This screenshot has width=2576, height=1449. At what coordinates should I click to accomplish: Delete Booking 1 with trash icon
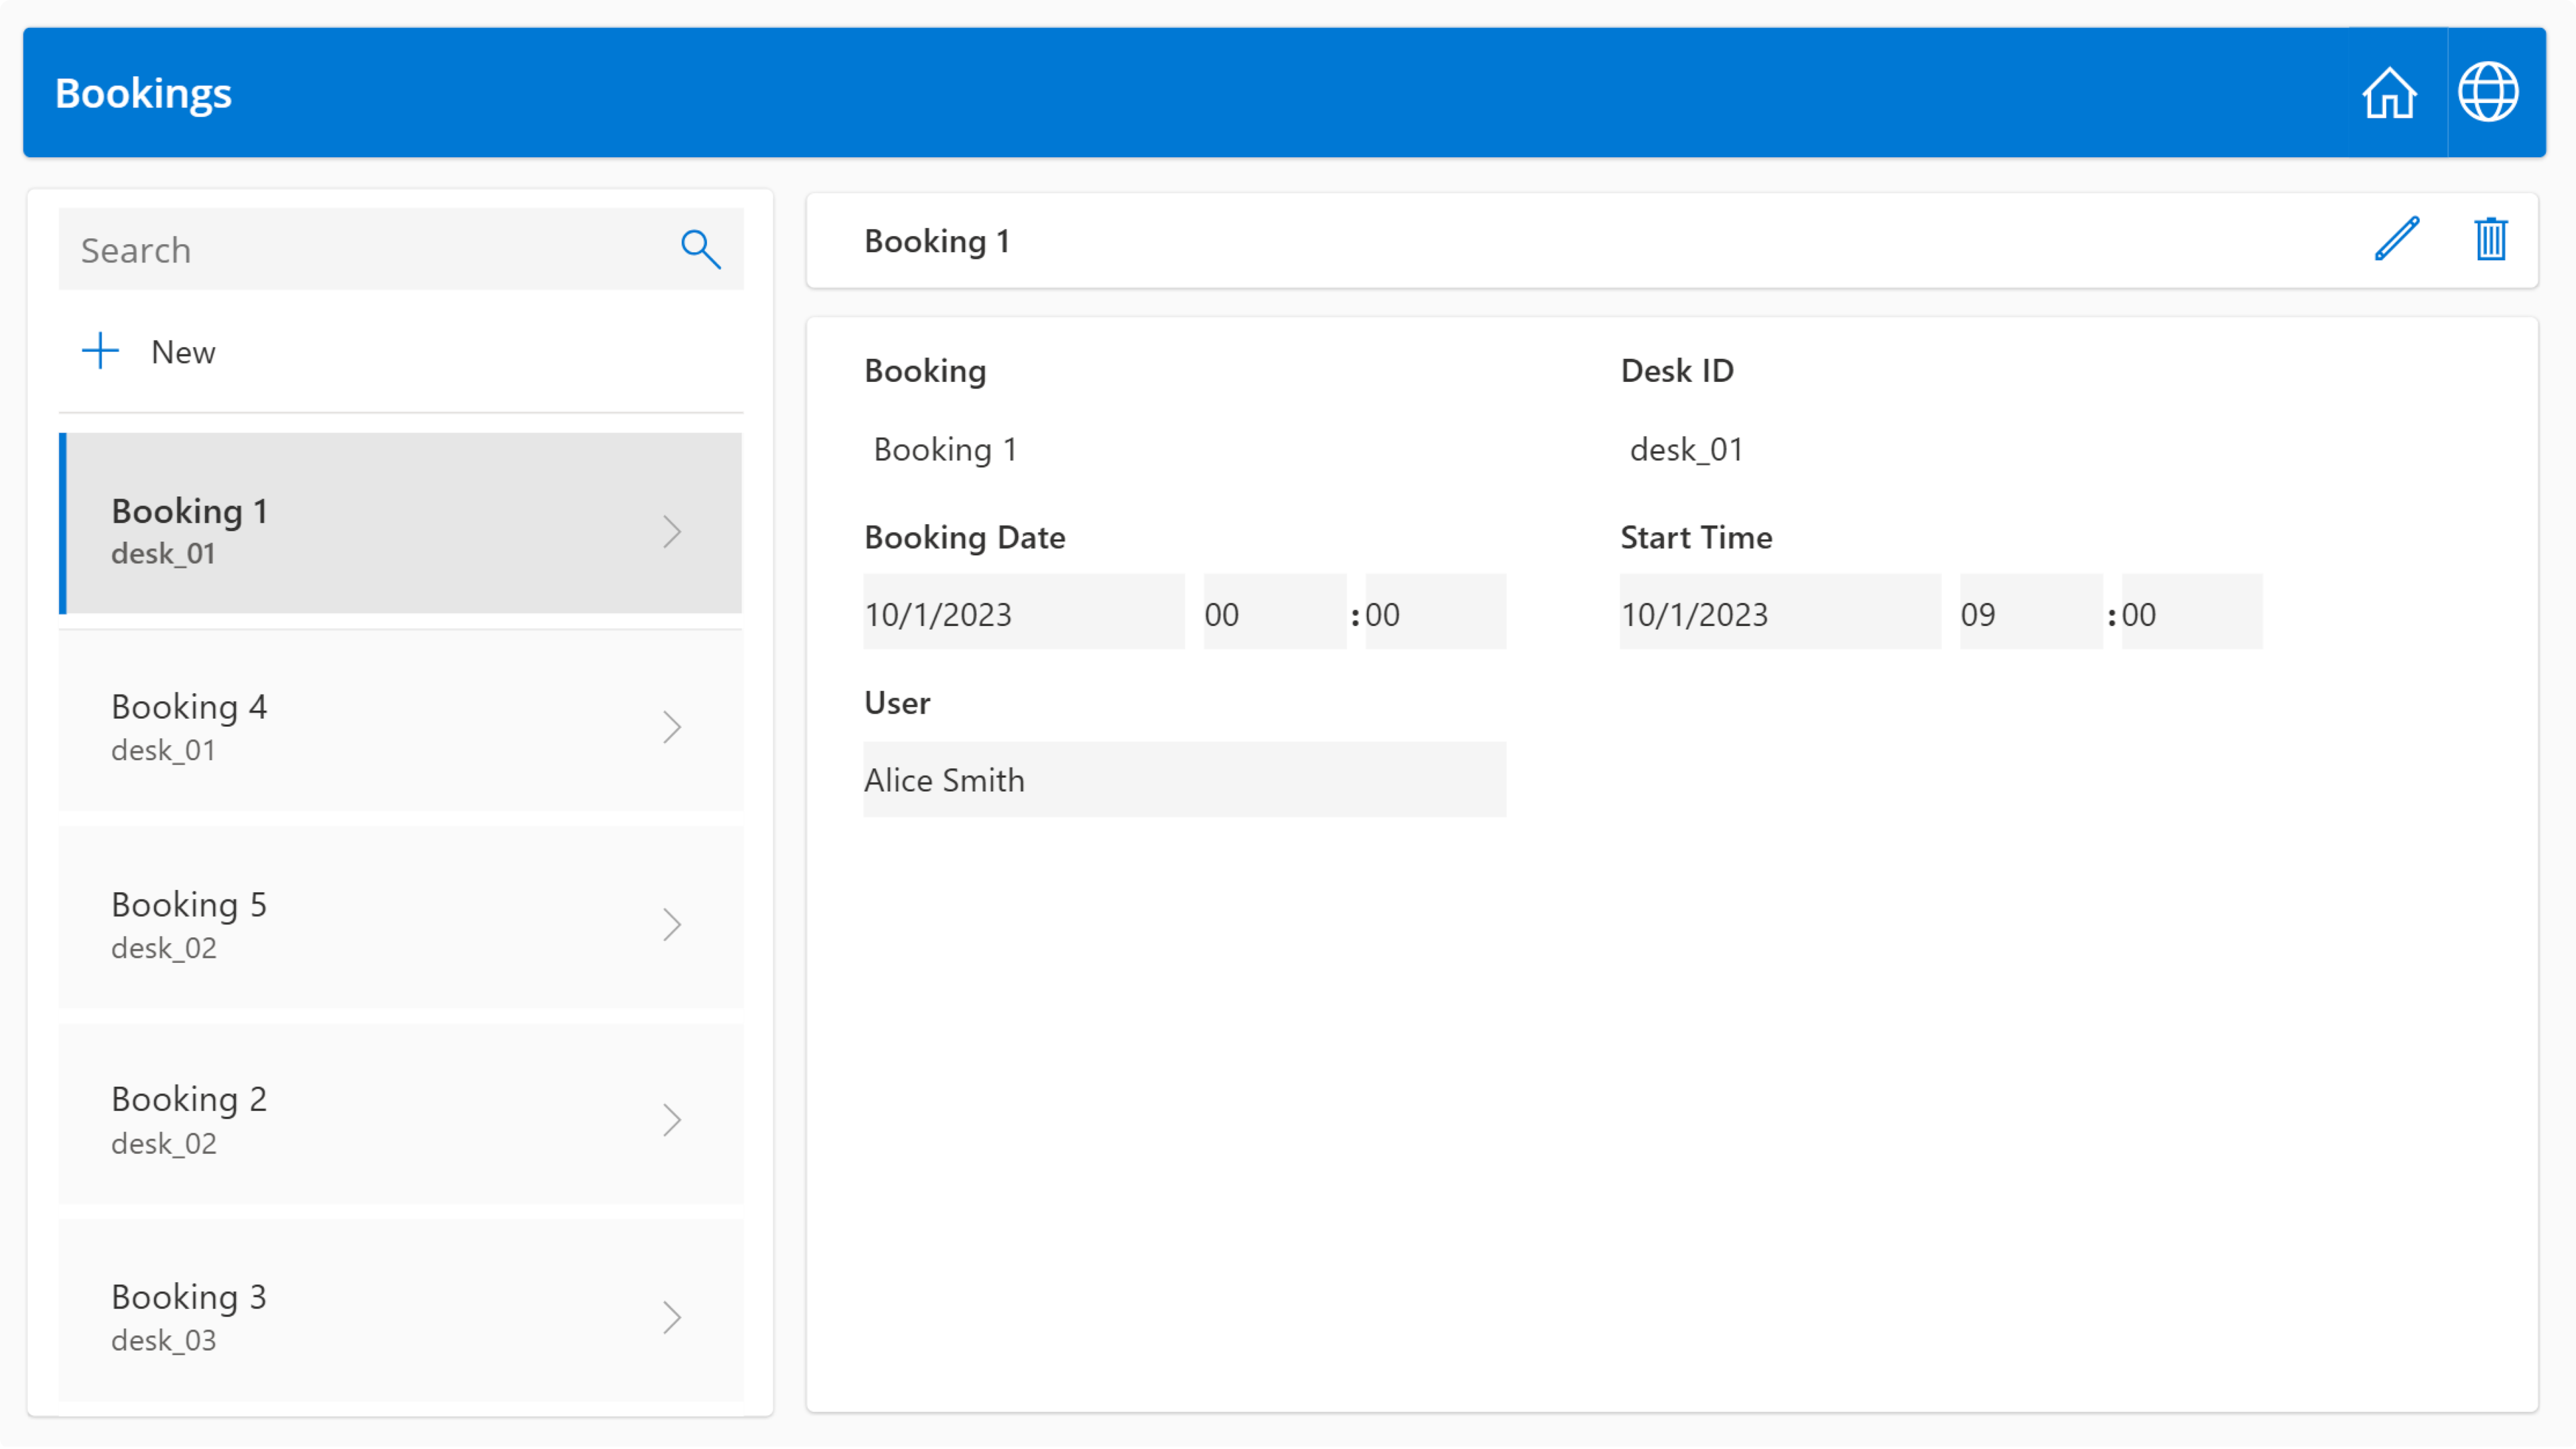coord(2490,239)
